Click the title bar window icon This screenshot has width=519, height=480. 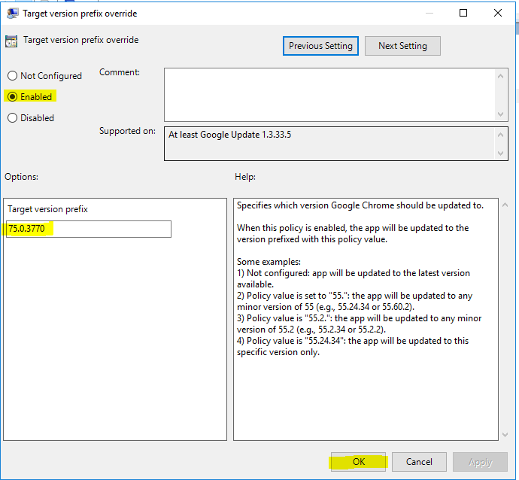click(x=11, y=14)
